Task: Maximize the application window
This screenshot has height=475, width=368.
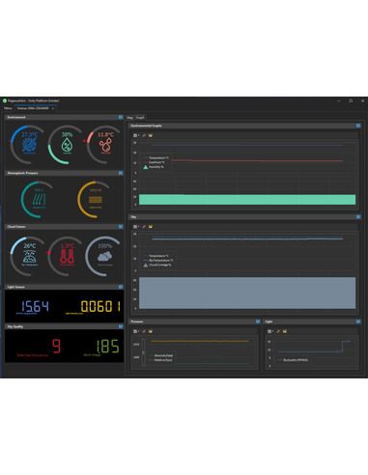Action: click(x=351, y=100)
